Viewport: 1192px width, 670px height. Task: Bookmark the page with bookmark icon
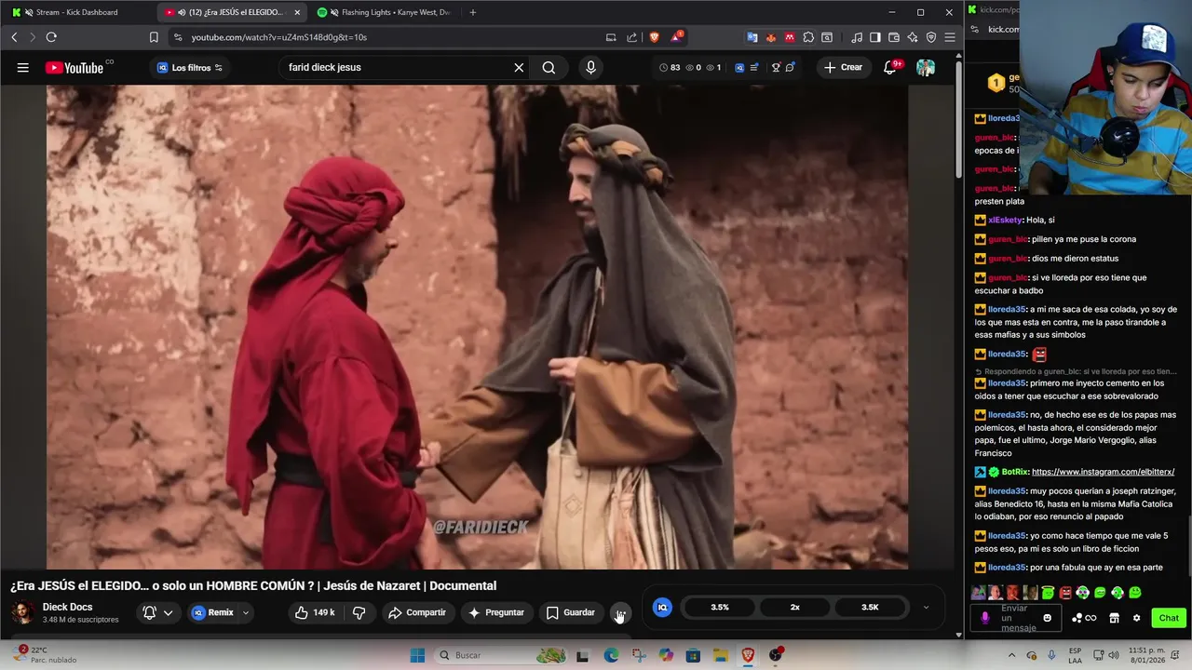click(x=154, y=37)
